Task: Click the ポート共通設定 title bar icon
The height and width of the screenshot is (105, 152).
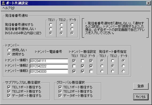Action: click(3, 3)
